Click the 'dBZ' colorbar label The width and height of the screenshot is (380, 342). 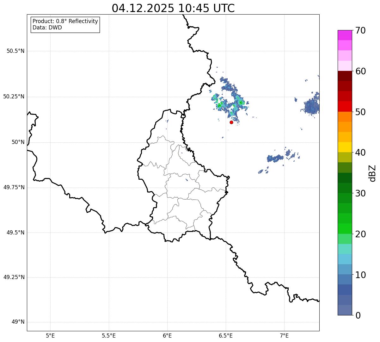coord(372,173)
